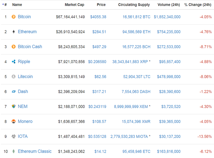Click the Ethereum Classic logo icon

coord(14,151)
